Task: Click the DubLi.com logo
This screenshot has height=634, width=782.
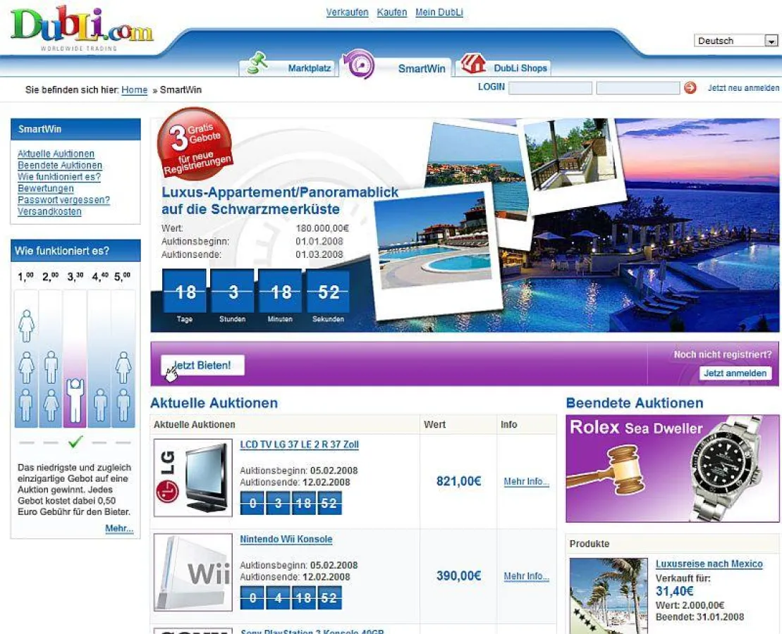Action: (81, 30)
